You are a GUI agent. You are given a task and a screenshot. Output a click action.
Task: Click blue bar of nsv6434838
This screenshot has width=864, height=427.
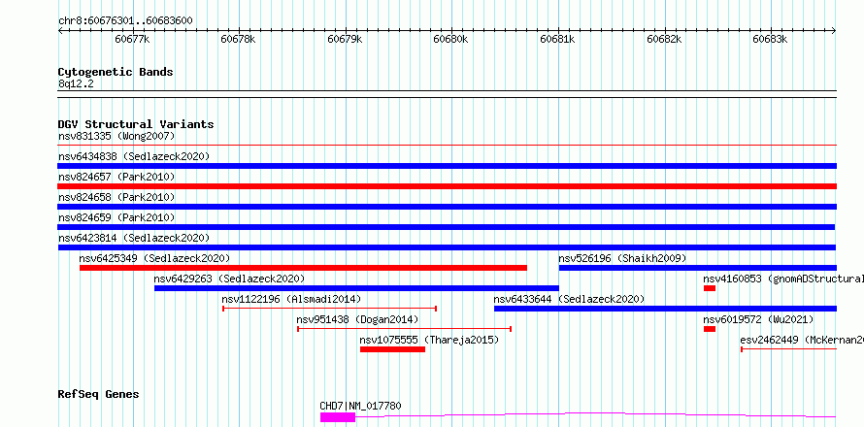pos(447,166)
